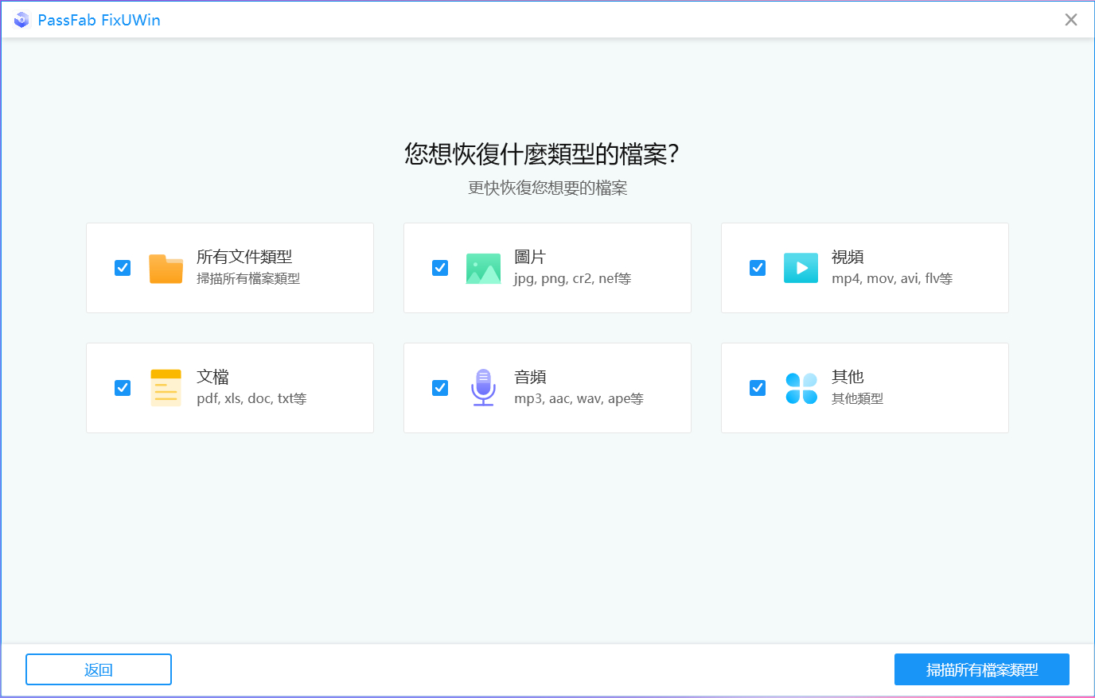Image resolution: width=1095 pixels, height=698 pixels.
Task: Click the 返回 back button
Action: click(x=98, y=669)
